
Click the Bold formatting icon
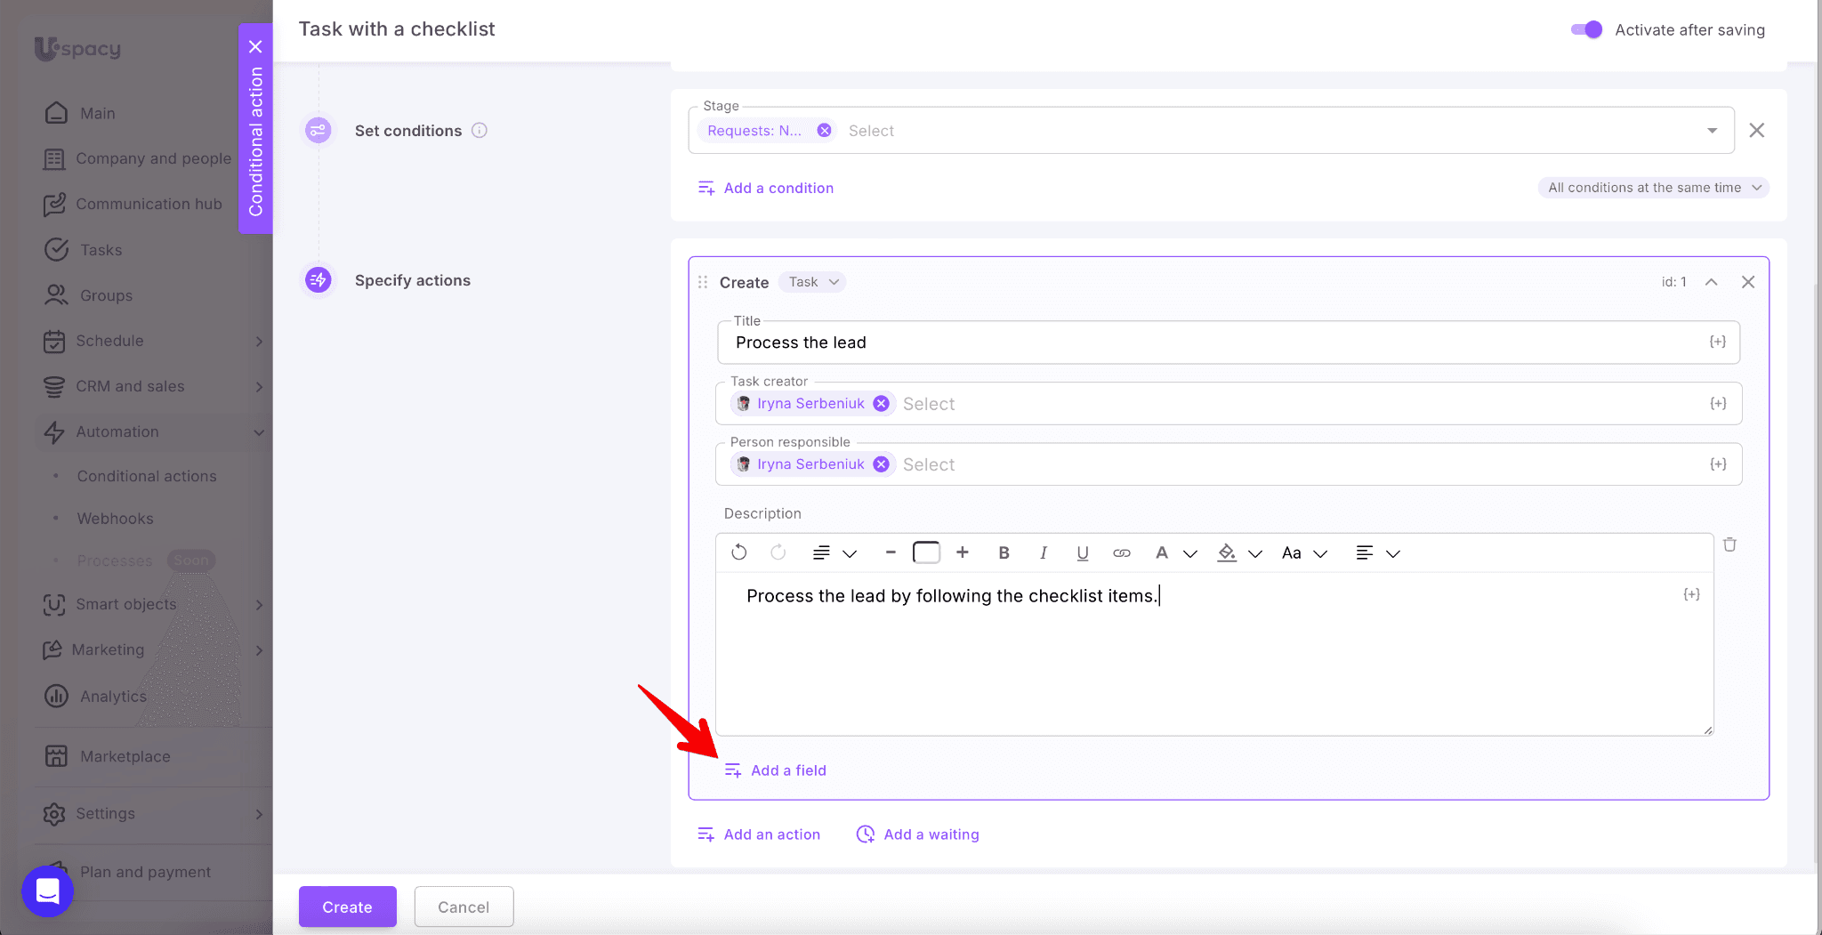click(1004, 552)
